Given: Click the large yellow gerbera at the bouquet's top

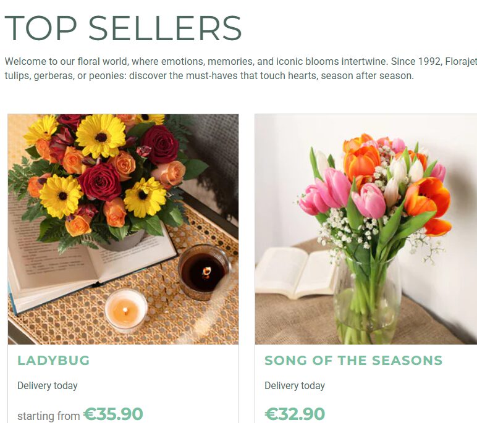Looking at the screenshot, I should [101, 135].
